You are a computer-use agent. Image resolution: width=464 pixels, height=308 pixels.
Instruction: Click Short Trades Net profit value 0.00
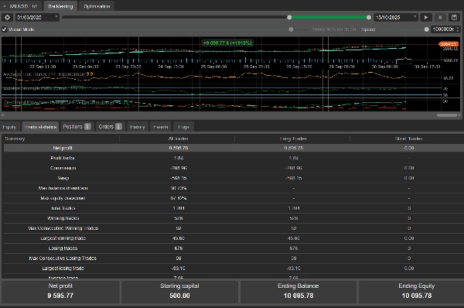click(x=409, y=148)
